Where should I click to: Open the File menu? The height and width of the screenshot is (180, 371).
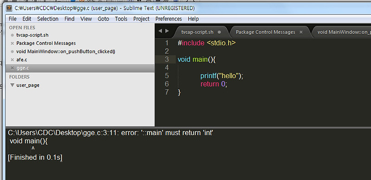click(x=13, y=19)
